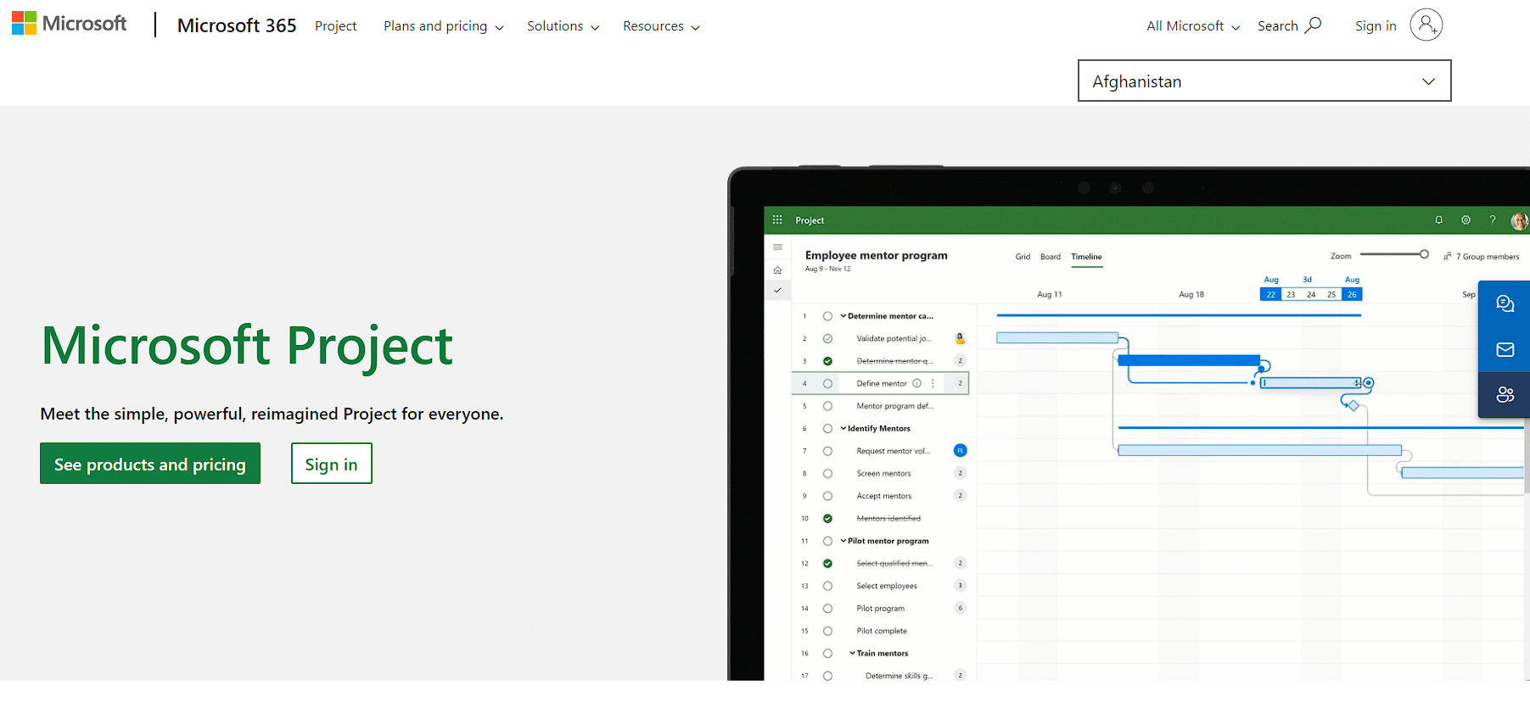The height and width of the screenshot is (712, 1530).
Task: Toggle the hamburger menu in Project sidebar
Action: pyautogui.click(x=777, y=248)
